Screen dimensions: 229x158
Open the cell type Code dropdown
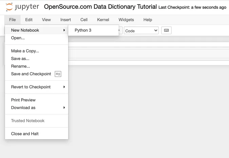[x=141, y=30]
